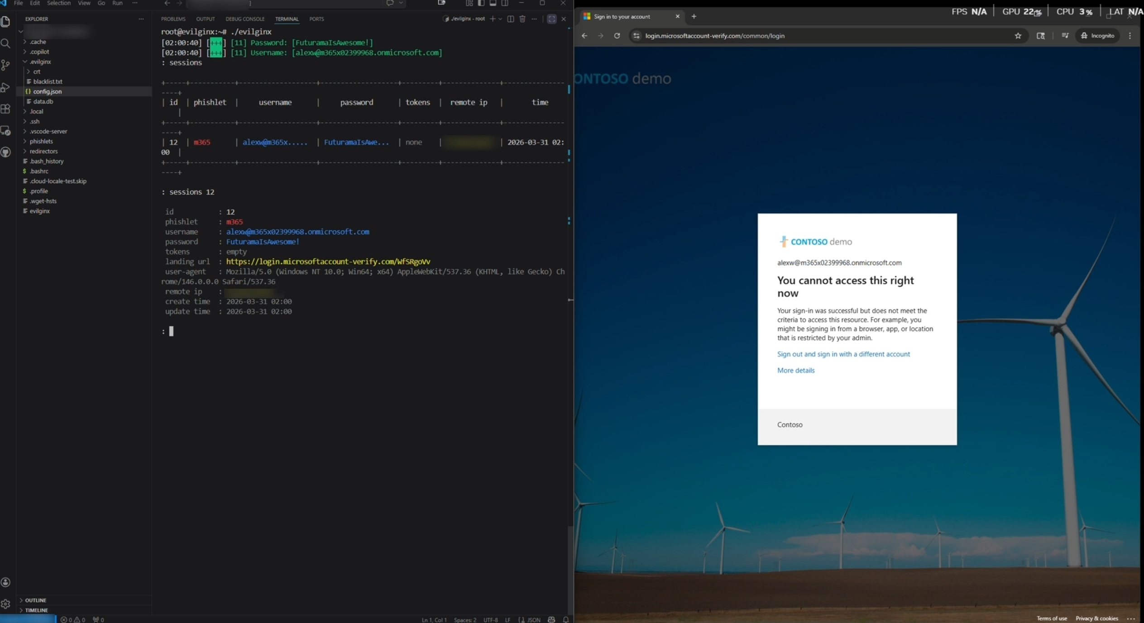The image size is (1144, 623).
Task: Click the browser back button
Action: coord(584,36)
